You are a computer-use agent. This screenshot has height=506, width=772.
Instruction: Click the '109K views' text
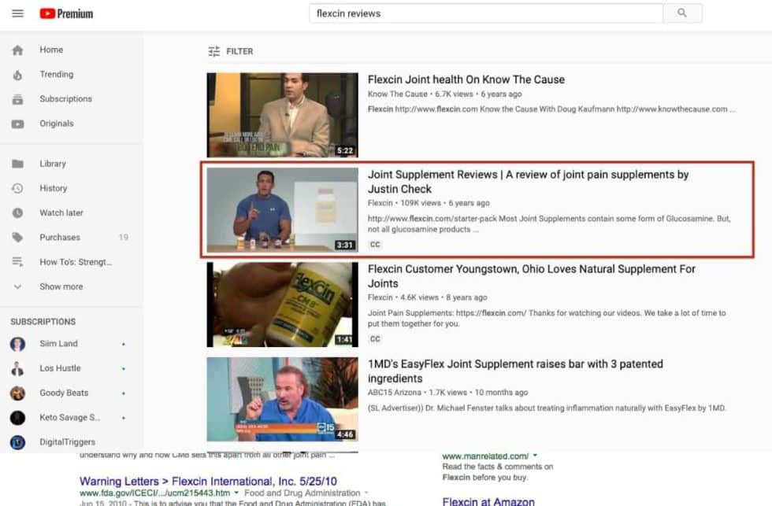[x=421, y=203]
